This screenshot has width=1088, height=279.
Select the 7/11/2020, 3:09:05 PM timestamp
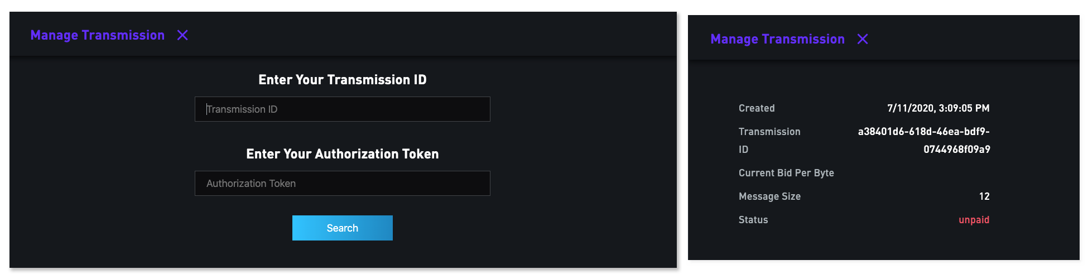click(x=938, y=108)
